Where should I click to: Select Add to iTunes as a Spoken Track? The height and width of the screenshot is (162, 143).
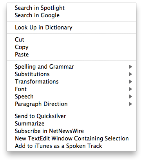[71, 146]
